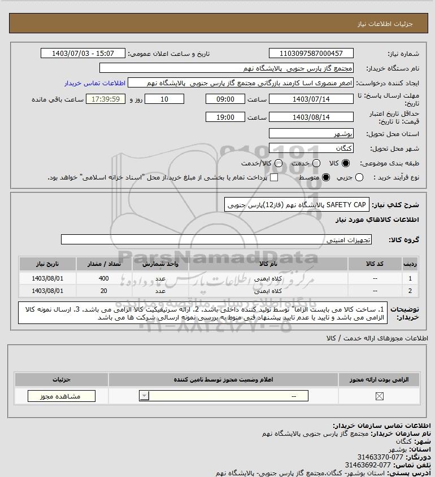Image resolution: width=435 pixels, height=477 pixels.
Task: Click the delivery province field بوشهر
Action: (311, 133)
